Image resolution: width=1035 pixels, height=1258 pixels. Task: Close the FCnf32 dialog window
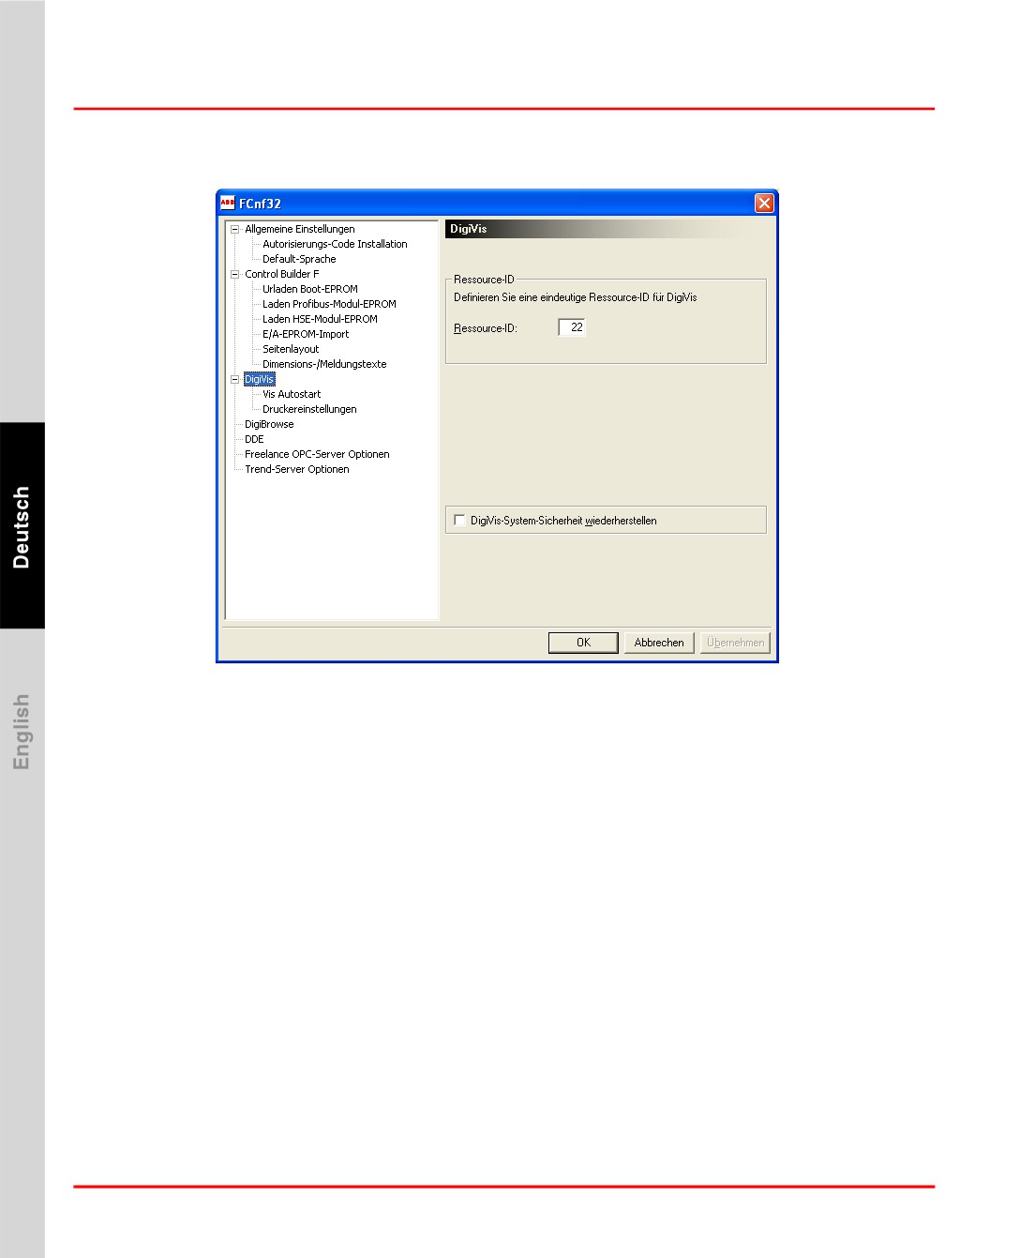coord(764,203)
